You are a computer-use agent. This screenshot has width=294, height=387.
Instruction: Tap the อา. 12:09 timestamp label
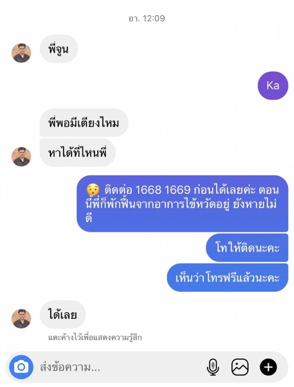coord(147,18)
